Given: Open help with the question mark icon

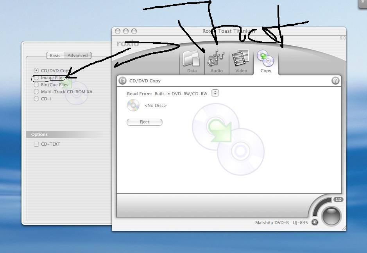Looking at the screenshot, I should 335,81.
